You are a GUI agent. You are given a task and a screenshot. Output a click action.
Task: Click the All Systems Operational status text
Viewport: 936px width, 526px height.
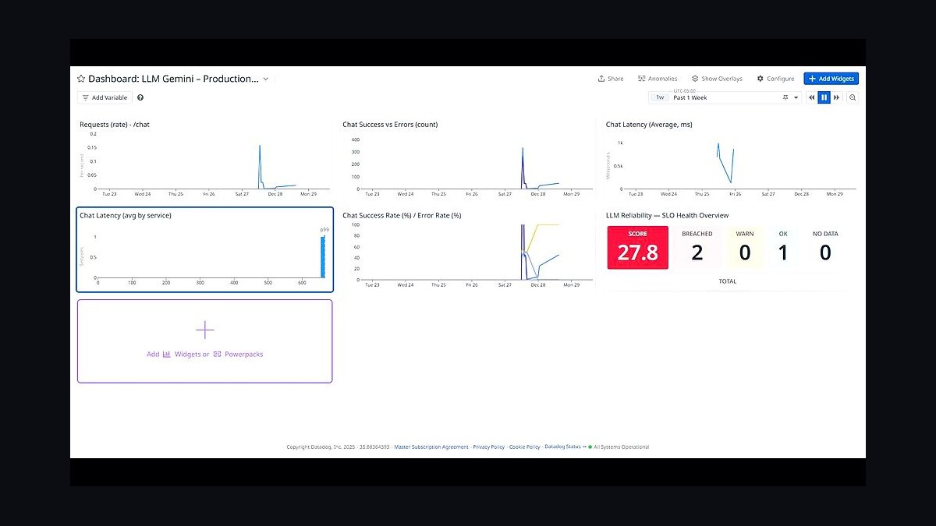point(621,447)
